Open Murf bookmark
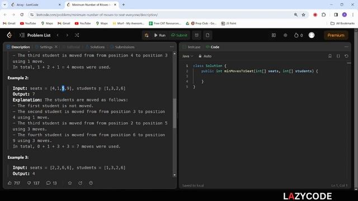This screenshot has width=358, height=201. pyautogui.click(x=129, y=23)
